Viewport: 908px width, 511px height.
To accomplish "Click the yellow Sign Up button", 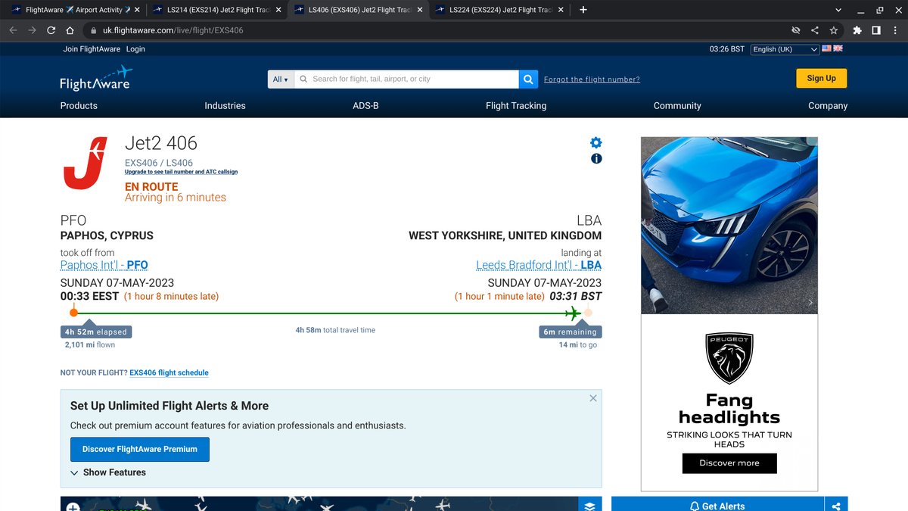I will click(x=821, y=78).
